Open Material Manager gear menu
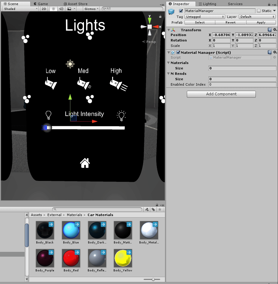 click(x=275, y=52)
